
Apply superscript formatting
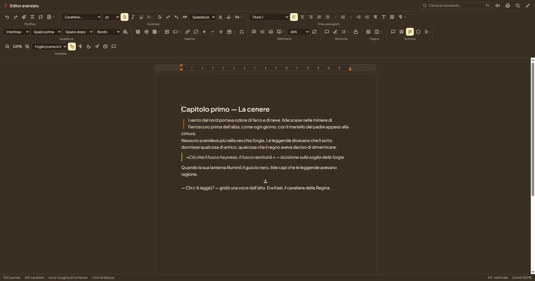pos(168,17)
